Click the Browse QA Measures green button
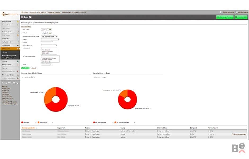This screenshot has height=159, width=249. click(225, 17)
